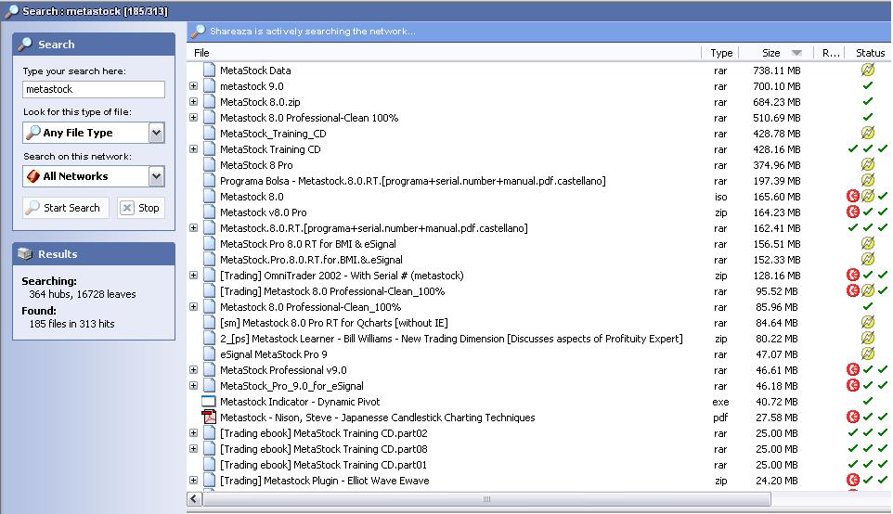Image resolution: width=893 pixels, height=514 pixels.
Task: Expand the Metastock.8.0.RT castellano 162.41 MB result
Action: pos(194,227)
